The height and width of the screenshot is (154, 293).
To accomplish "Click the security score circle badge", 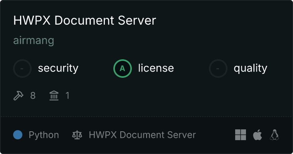I will (22, 69).
